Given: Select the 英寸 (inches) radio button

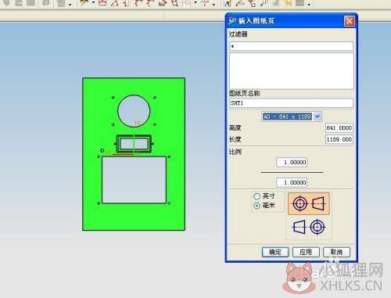Looking at the screenshot, I should click(x=256, y=196).
